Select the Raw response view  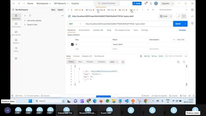tap(80, 62)
